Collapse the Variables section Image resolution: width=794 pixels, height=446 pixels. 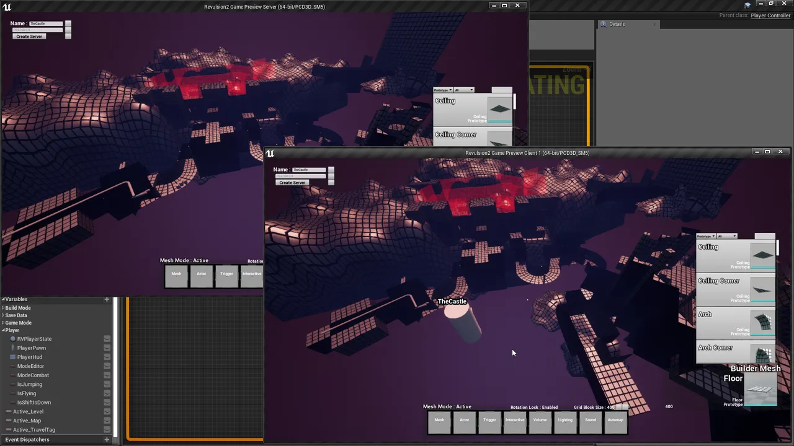tap(3, 299)
